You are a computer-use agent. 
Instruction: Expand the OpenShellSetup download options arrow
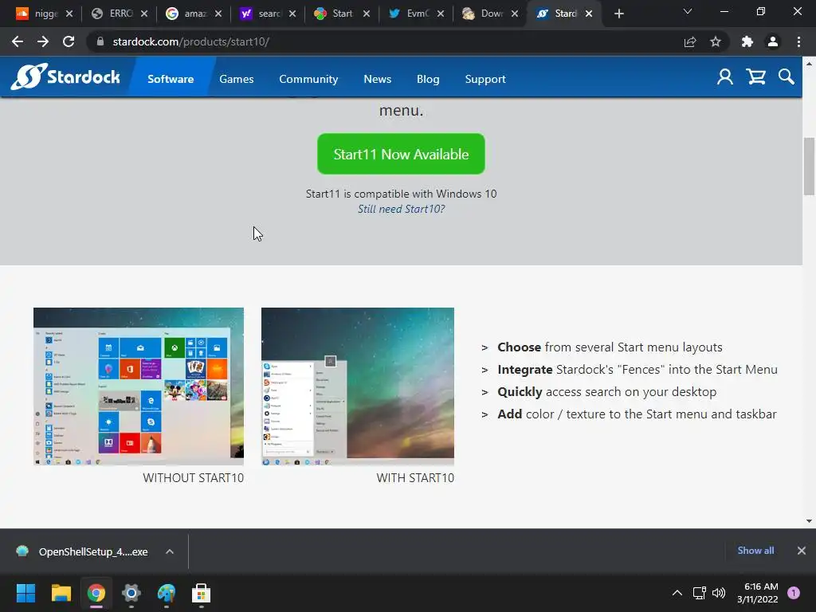point(170,551)
